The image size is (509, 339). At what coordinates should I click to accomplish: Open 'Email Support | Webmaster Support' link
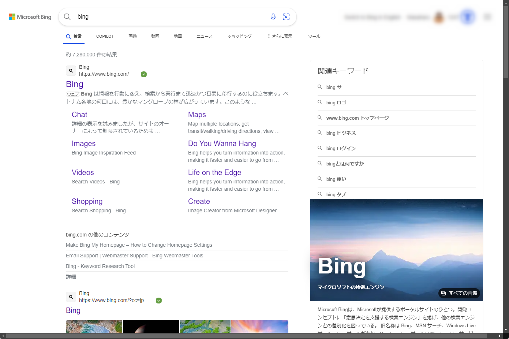coord(134,256)
